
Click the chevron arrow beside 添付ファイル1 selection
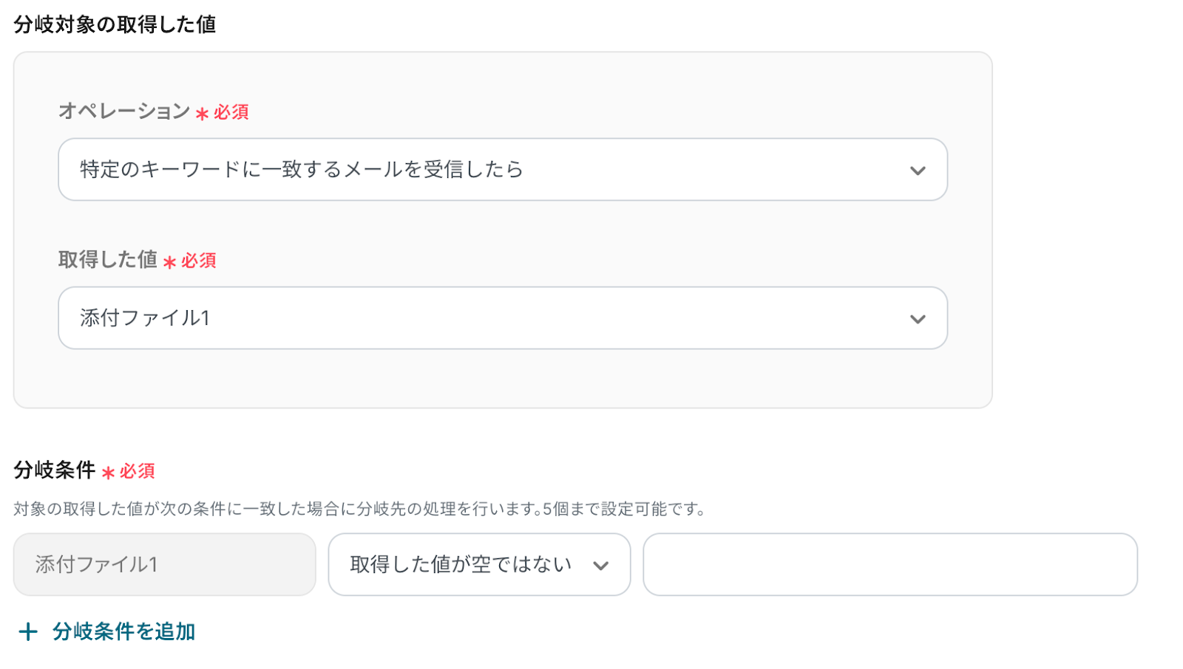(x=918, y=319)
